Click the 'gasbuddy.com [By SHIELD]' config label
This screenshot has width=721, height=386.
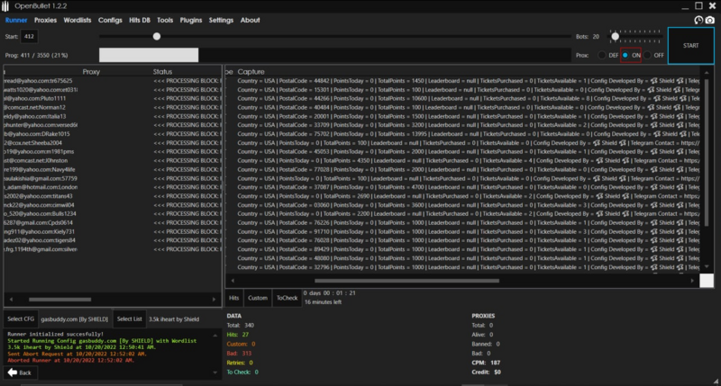point(75,319)
